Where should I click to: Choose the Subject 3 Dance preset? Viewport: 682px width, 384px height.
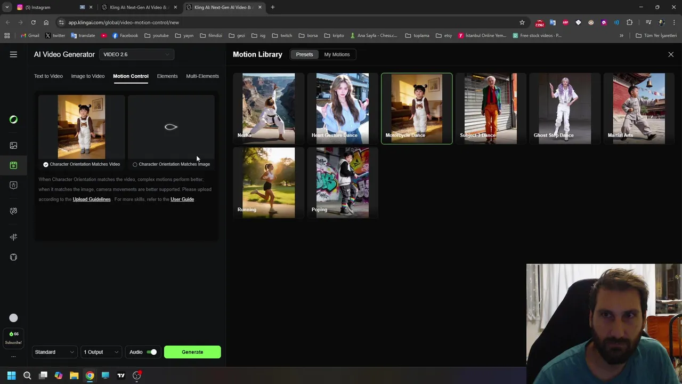tap(490, 108)
